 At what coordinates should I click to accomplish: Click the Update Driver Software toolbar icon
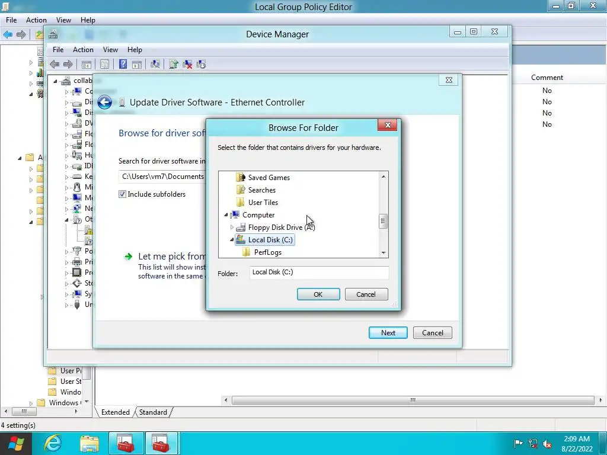point(174,64)
